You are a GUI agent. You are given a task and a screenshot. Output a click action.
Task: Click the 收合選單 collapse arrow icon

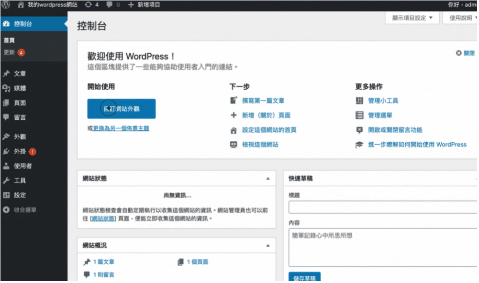(x=6, y=210)
